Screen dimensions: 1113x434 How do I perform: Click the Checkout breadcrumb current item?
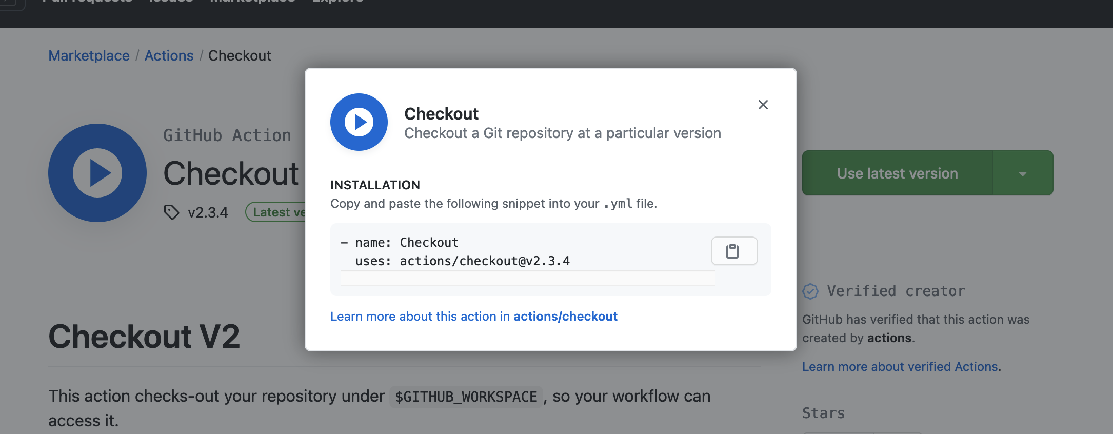pos(240,55)
